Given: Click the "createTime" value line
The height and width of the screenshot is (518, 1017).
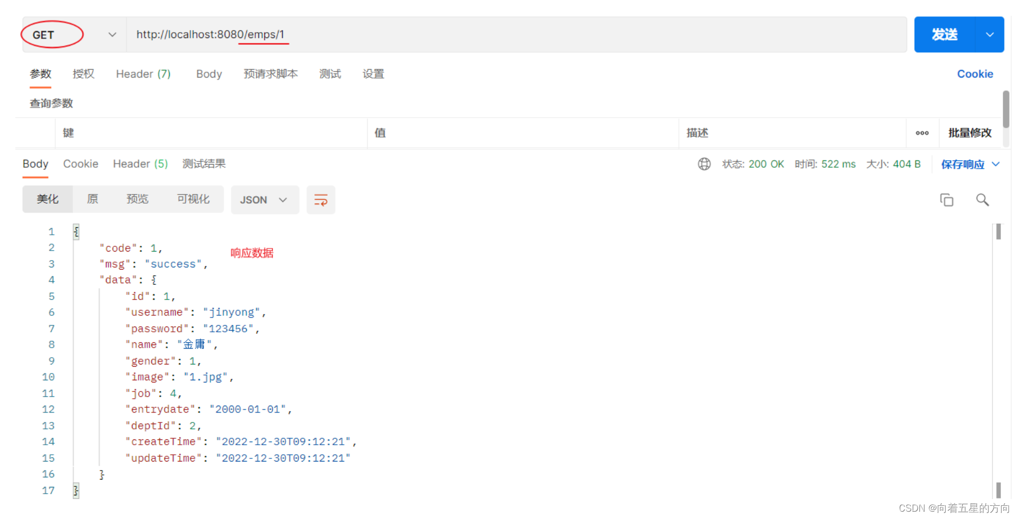Looking at the screenshot, I should click(241, 442).
